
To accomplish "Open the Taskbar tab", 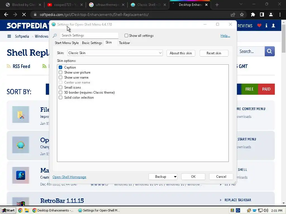I will (x=124, y=43).
